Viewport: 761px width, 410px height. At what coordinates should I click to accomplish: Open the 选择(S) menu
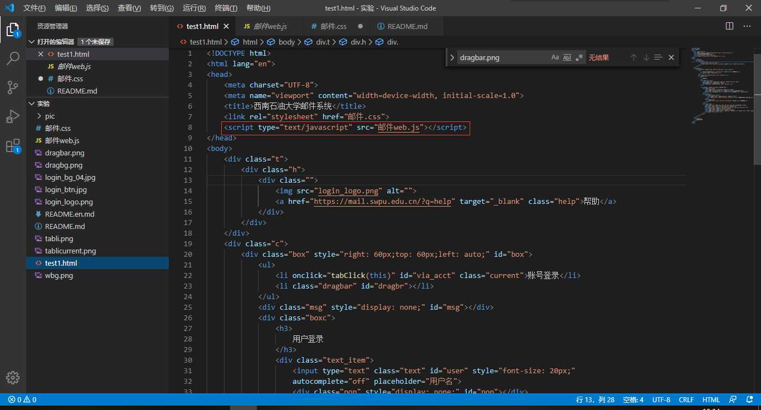tap(97, 8)
